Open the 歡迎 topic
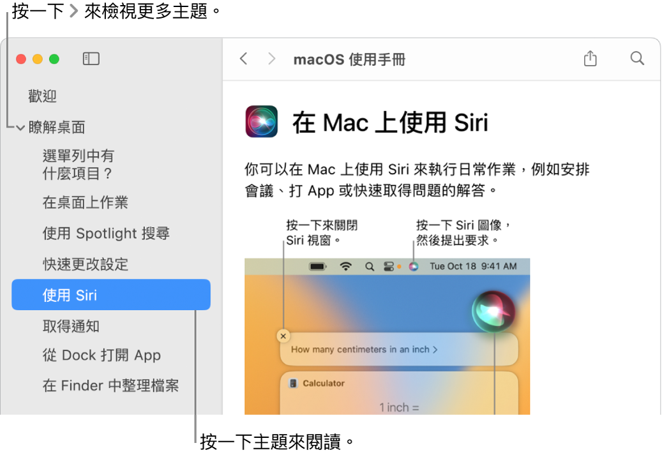662x457 pixels. click(x=42, y=96)
